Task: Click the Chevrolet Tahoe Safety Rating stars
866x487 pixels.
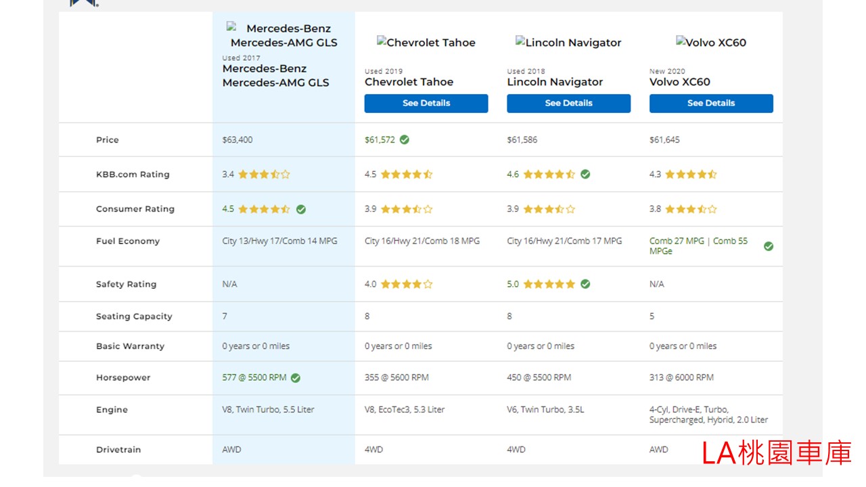Action: click(x=407, y=284)
